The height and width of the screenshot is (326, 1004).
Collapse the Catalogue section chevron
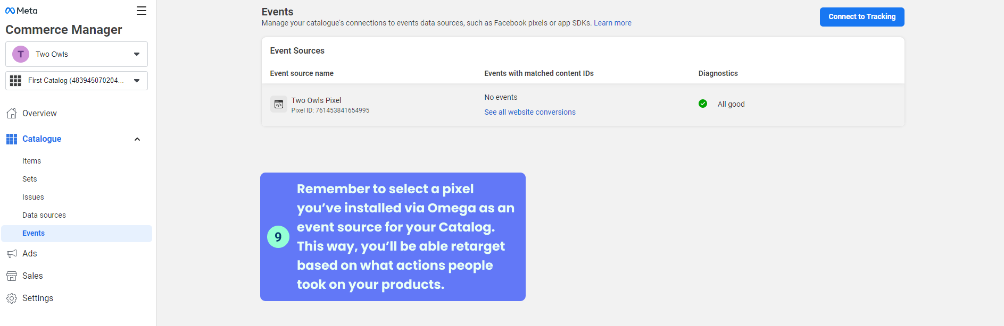point(137,139)
